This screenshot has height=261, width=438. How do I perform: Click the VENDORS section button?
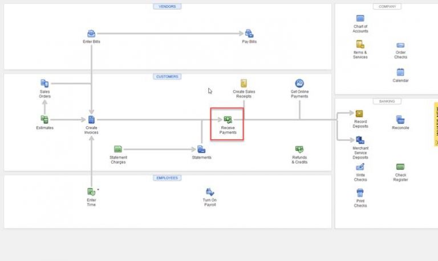(x=167, y=6)
